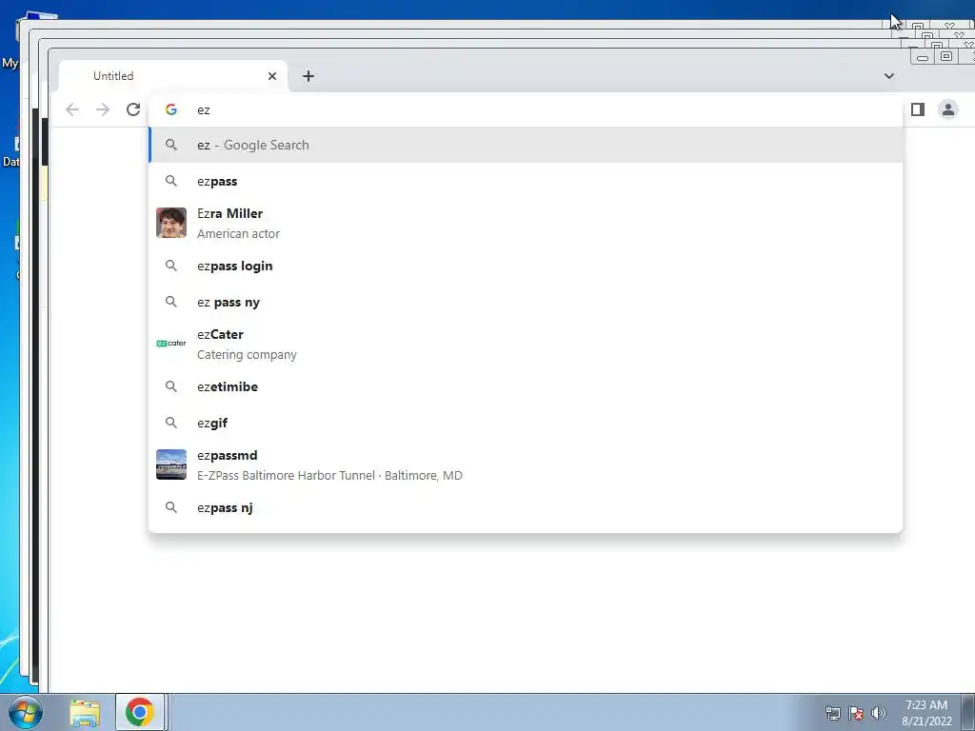
Task: Open the volume speaker tray icon
Action: (x=879, y=713)
